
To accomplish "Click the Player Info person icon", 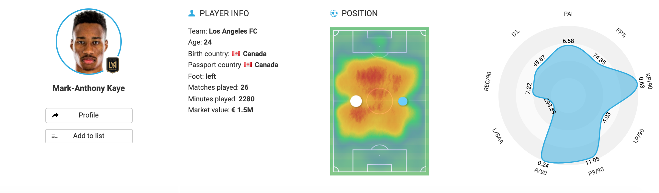I will (x=192, y=13).
